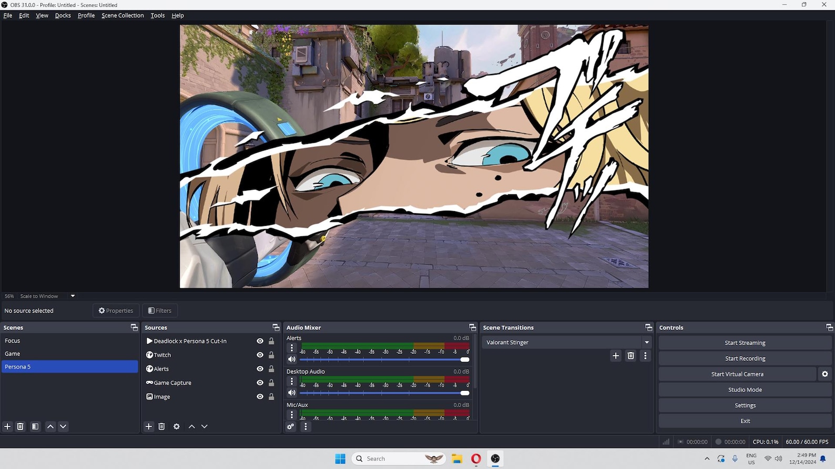
Task: Open transition properties three-dot icon
Action: point(645,356)
